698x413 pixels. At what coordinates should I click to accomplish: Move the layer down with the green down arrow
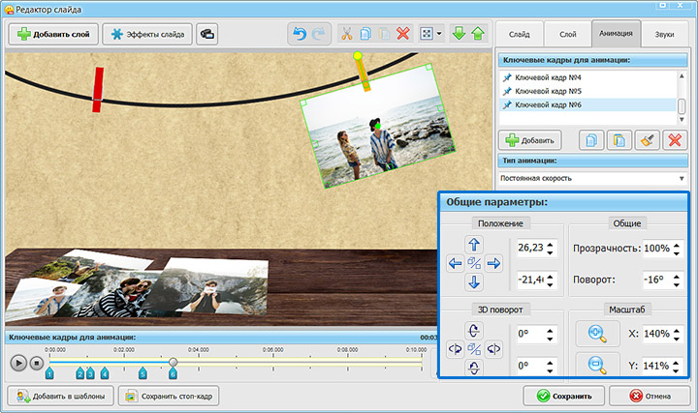(x=459, y=34)
